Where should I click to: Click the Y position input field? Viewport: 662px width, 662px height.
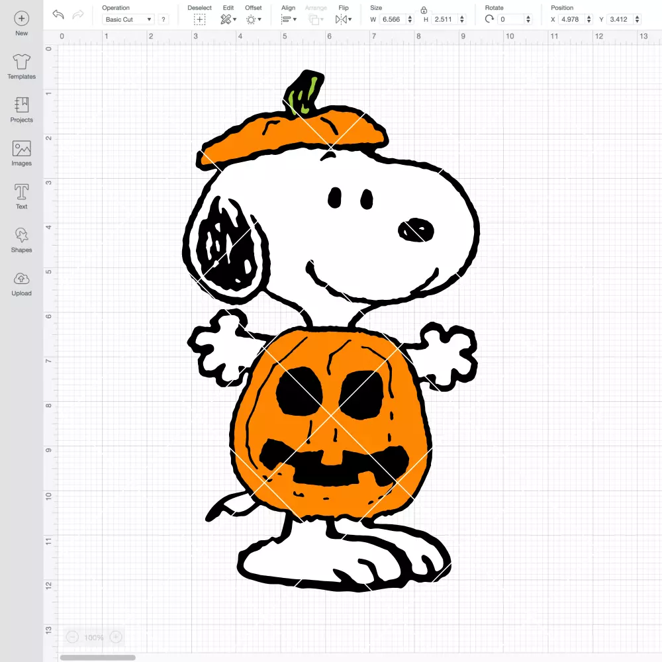click(x=620, y=19)
